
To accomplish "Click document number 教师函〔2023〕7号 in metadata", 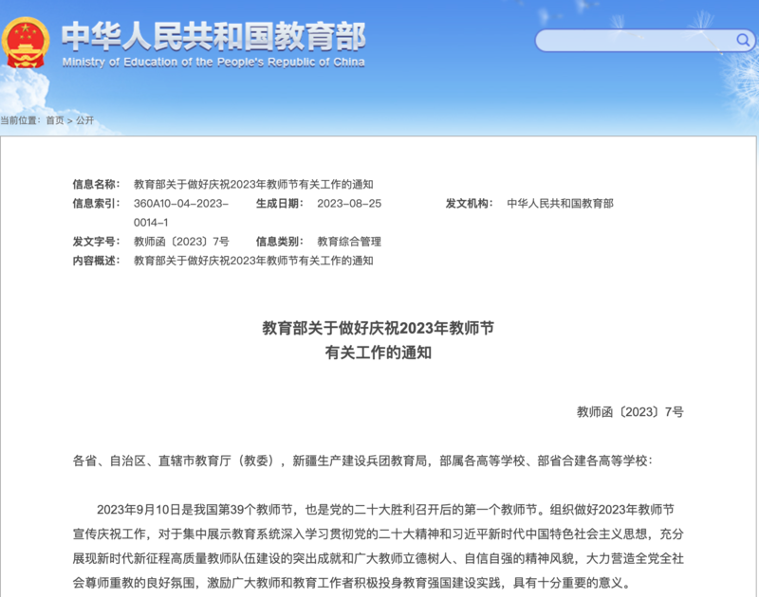I will pos(180,242).
